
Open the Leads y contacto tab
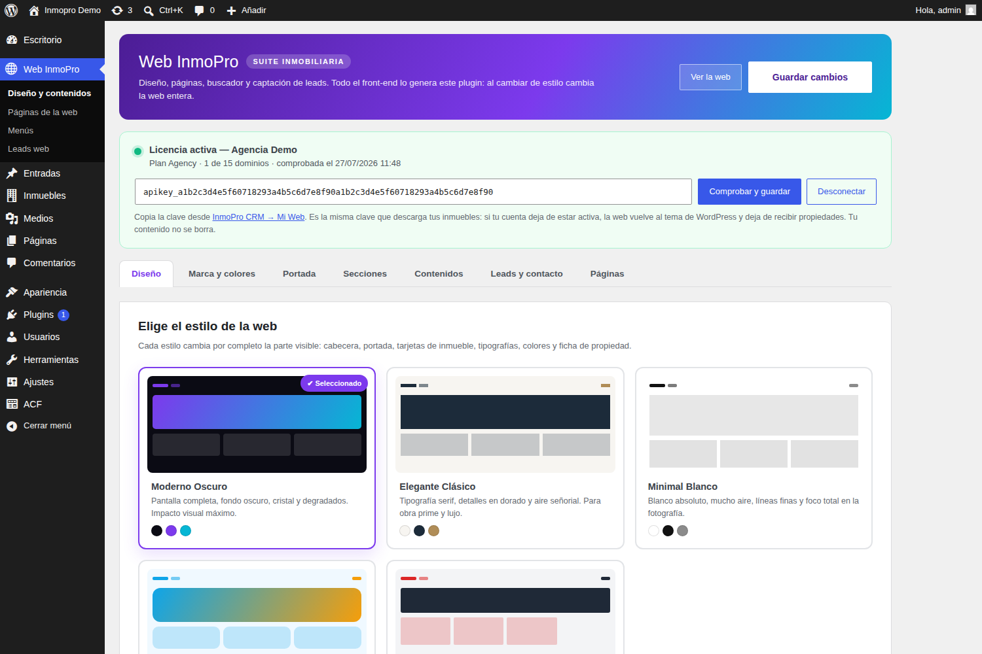[526, 274]
